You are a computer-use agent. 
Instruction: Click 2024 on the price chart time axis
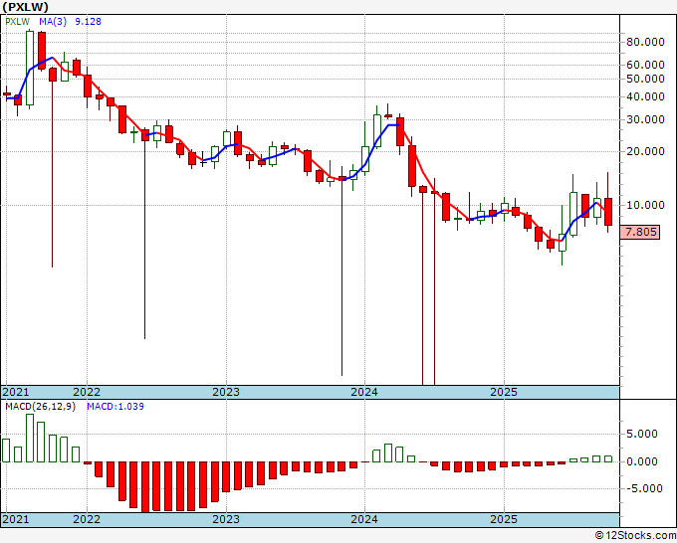pos(364,392)
